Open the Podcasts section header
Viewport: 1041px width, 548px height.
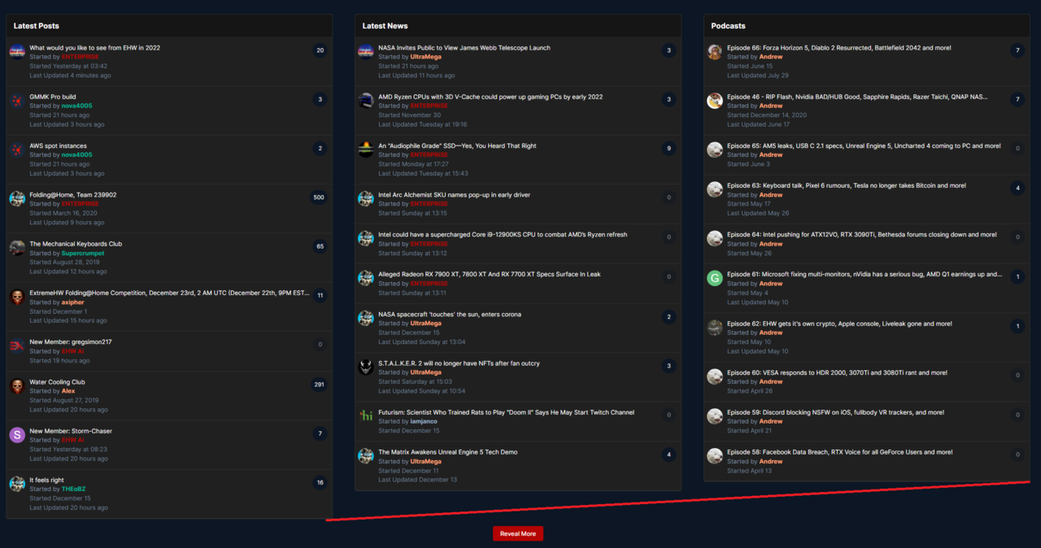click(x=728, y=26)
